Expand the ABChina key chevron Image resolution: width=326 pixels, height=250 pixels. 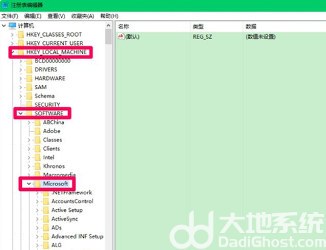pos(29,122)
